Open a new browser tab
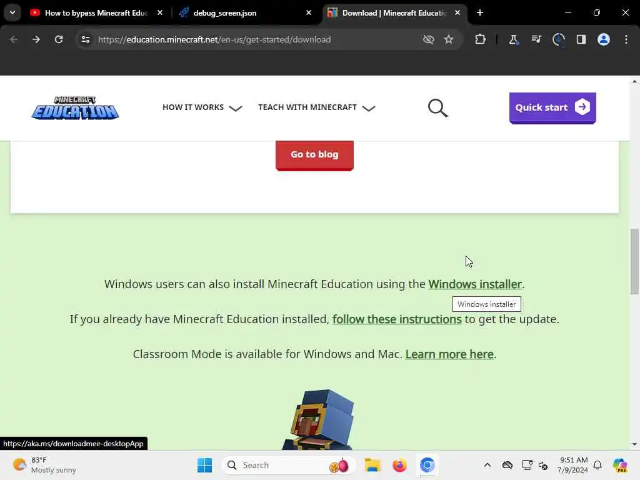The image size is (640, 480). coord(480,13)
